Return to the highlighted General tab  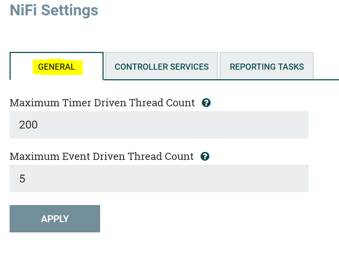point(57,67)
